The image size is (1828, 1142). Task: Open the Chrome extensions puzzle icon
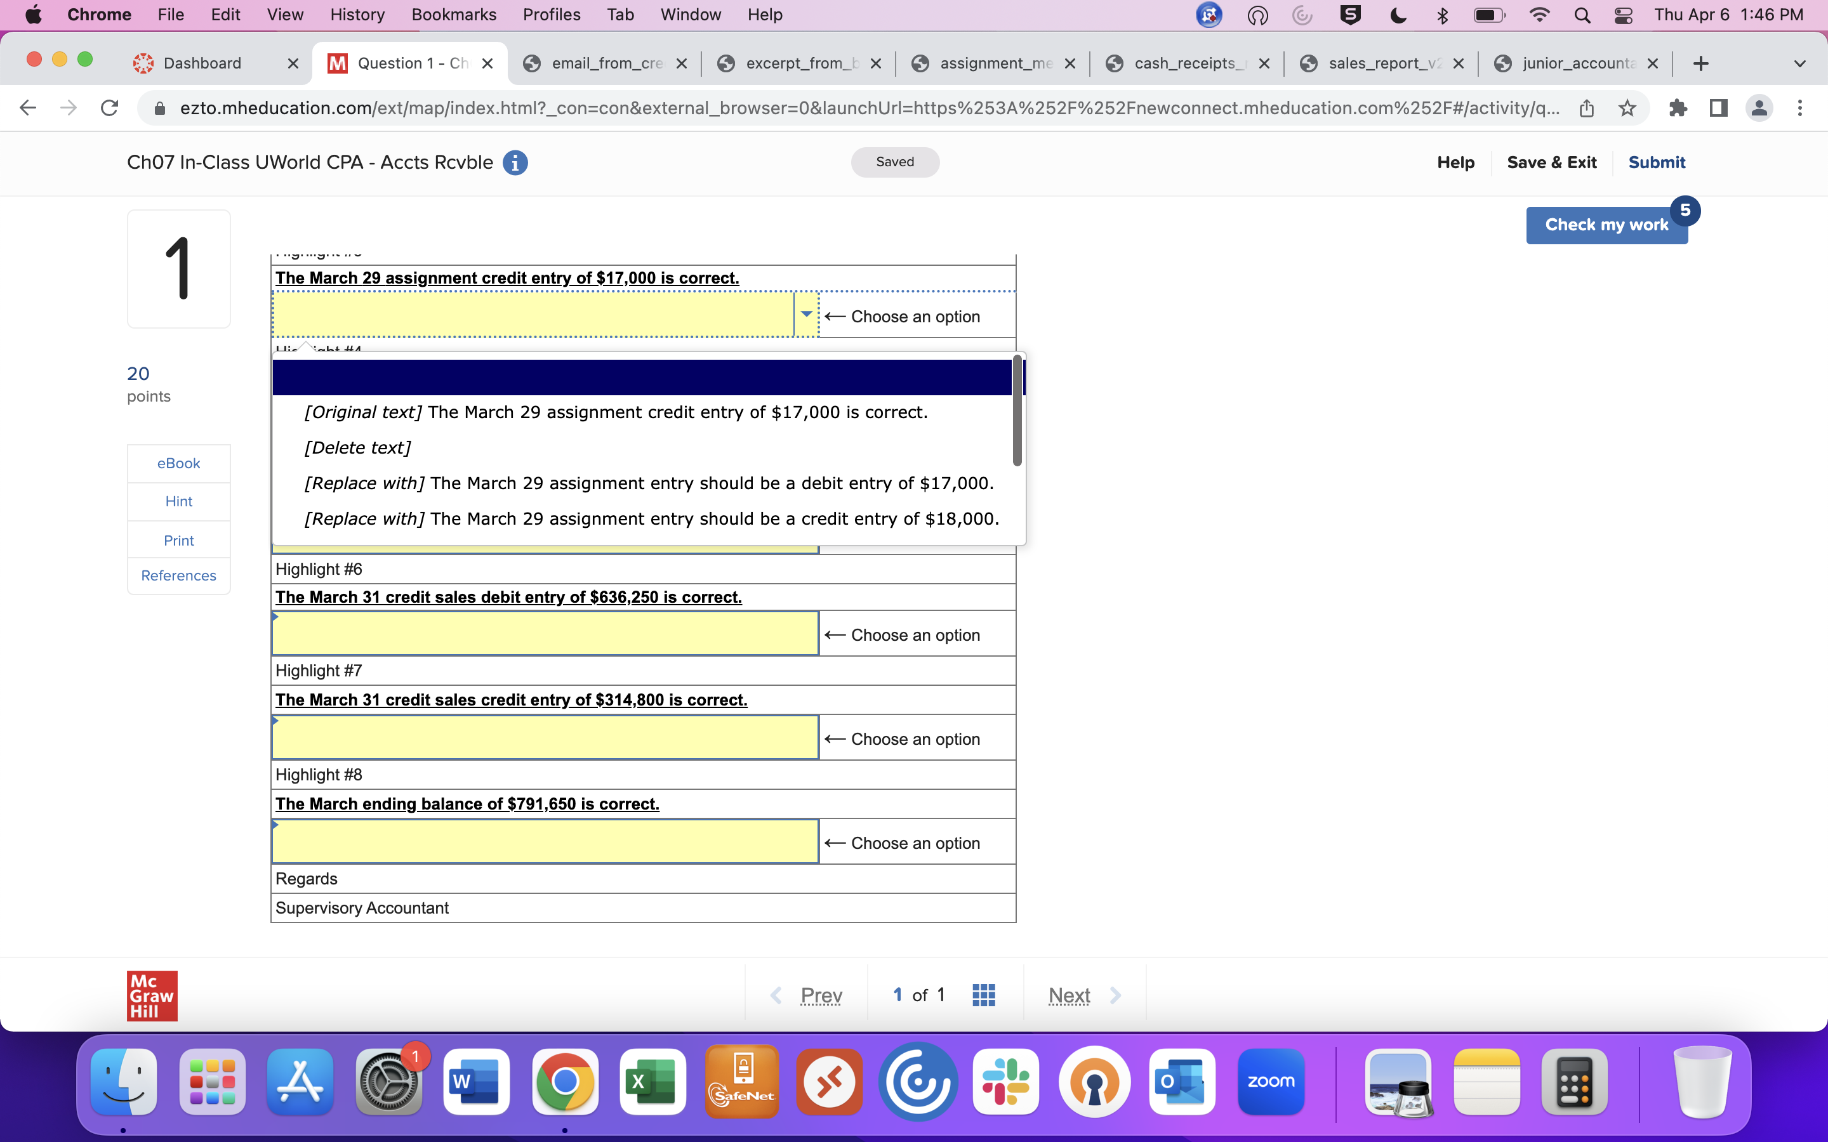[x=1678, y=108]
